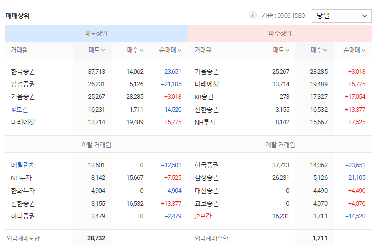Click the 기준 : 09.06 15:30 timestamp

284,16
